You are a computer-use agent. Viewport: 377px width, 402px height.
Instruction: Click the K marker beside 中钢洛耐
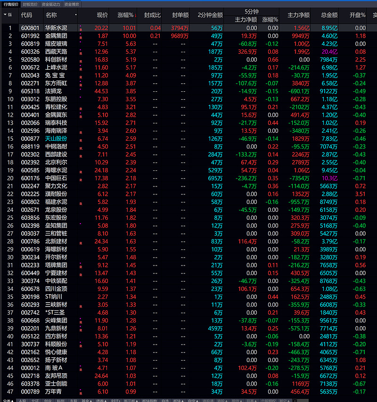click(81, 148)
